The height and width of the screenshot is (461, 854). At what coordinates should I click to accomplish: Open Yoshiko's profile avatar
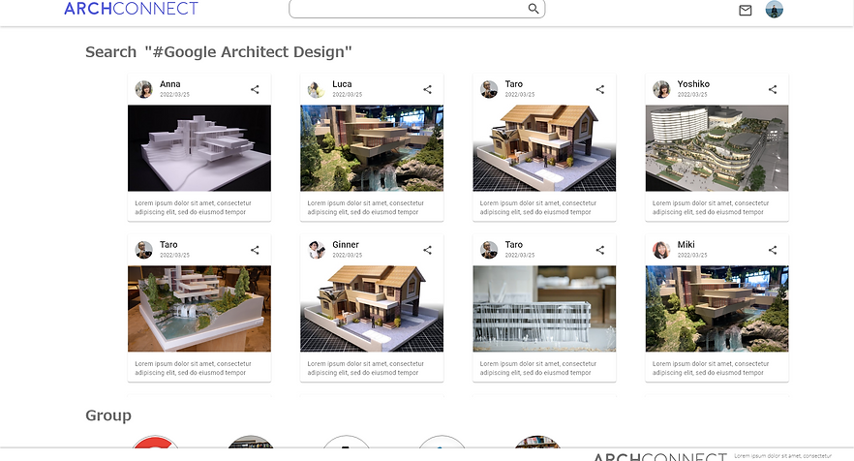(661, 89)
